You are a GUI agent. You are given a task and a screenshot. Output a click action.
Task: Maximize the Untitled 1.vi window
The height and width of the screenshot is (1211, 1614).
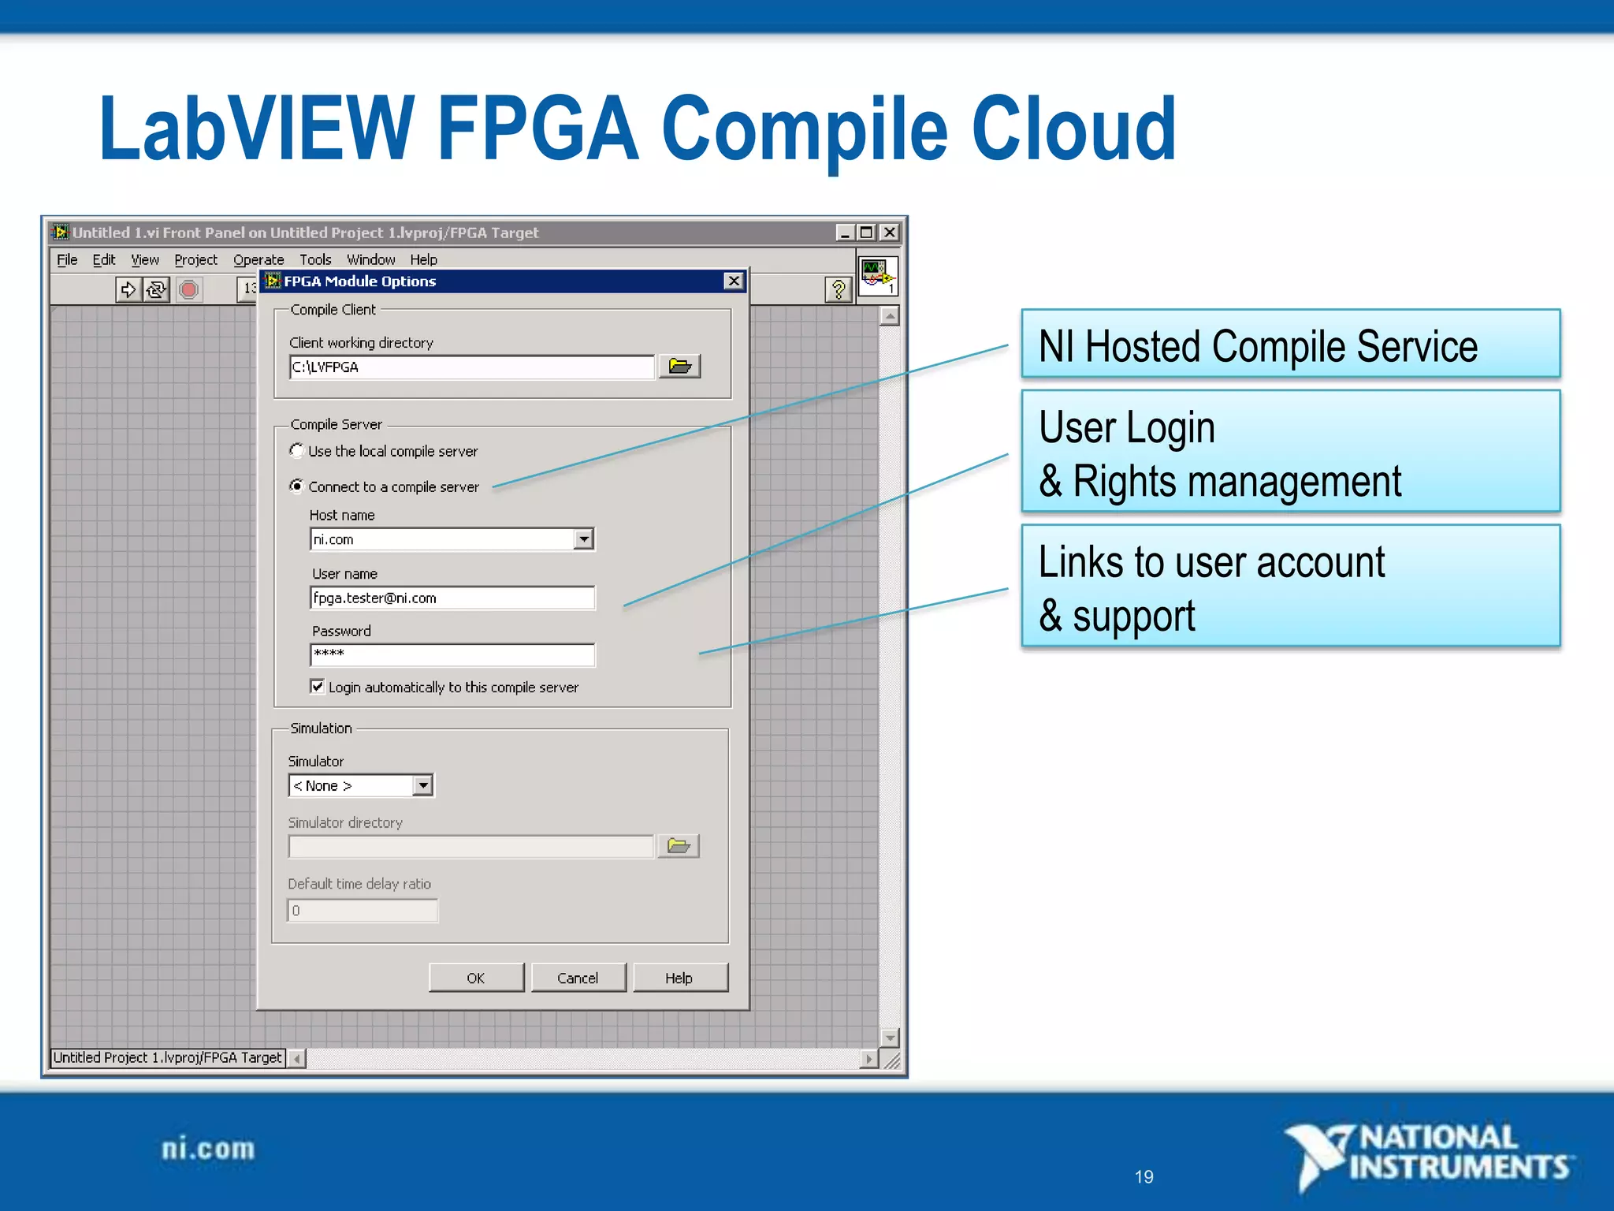click(x=866, y=232)
